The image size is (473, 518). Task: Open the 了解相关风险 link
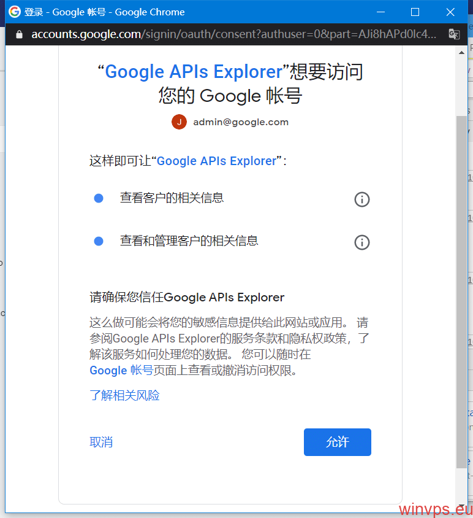pyautogui.click(x=124, y=395)
